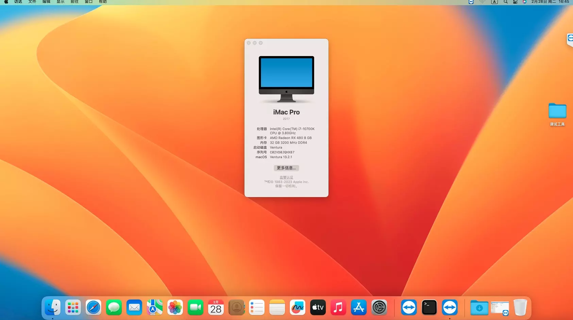Launch the Terminal from the Dock
573x320 pixels.
click(x=429, y=307)
